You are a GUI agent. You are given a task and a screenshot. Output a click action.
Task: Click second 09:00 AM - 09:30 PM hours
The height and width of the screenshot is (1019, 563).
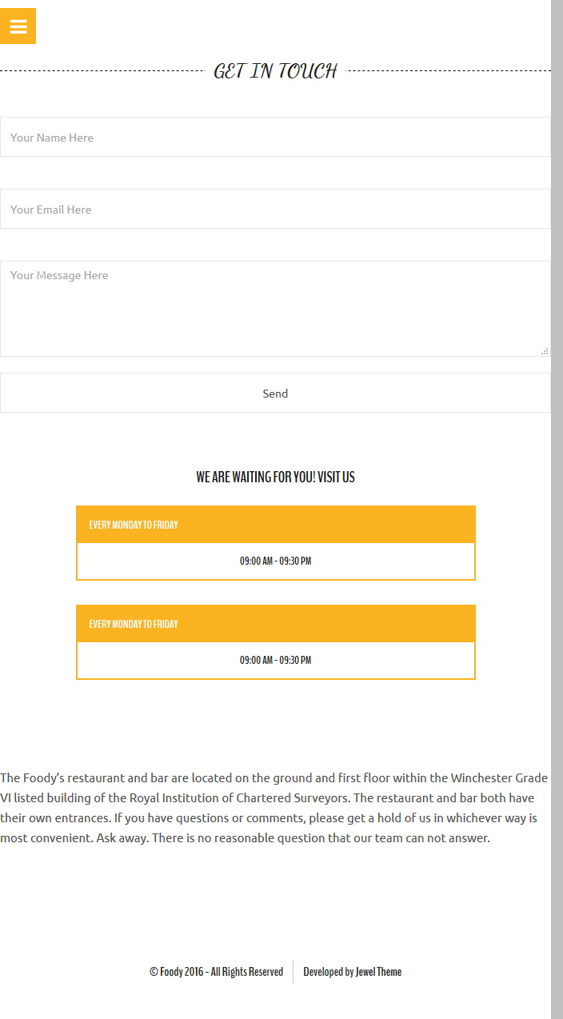click(x=275, y=660)
